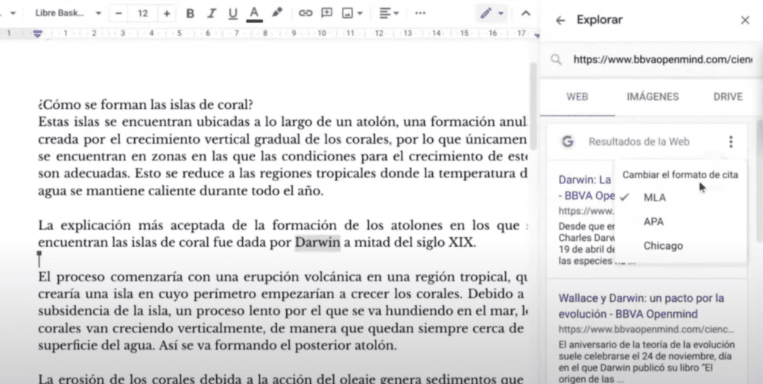Select the MLA citation format
This screenshot has height=384, width=763.
tap(655, 198)
